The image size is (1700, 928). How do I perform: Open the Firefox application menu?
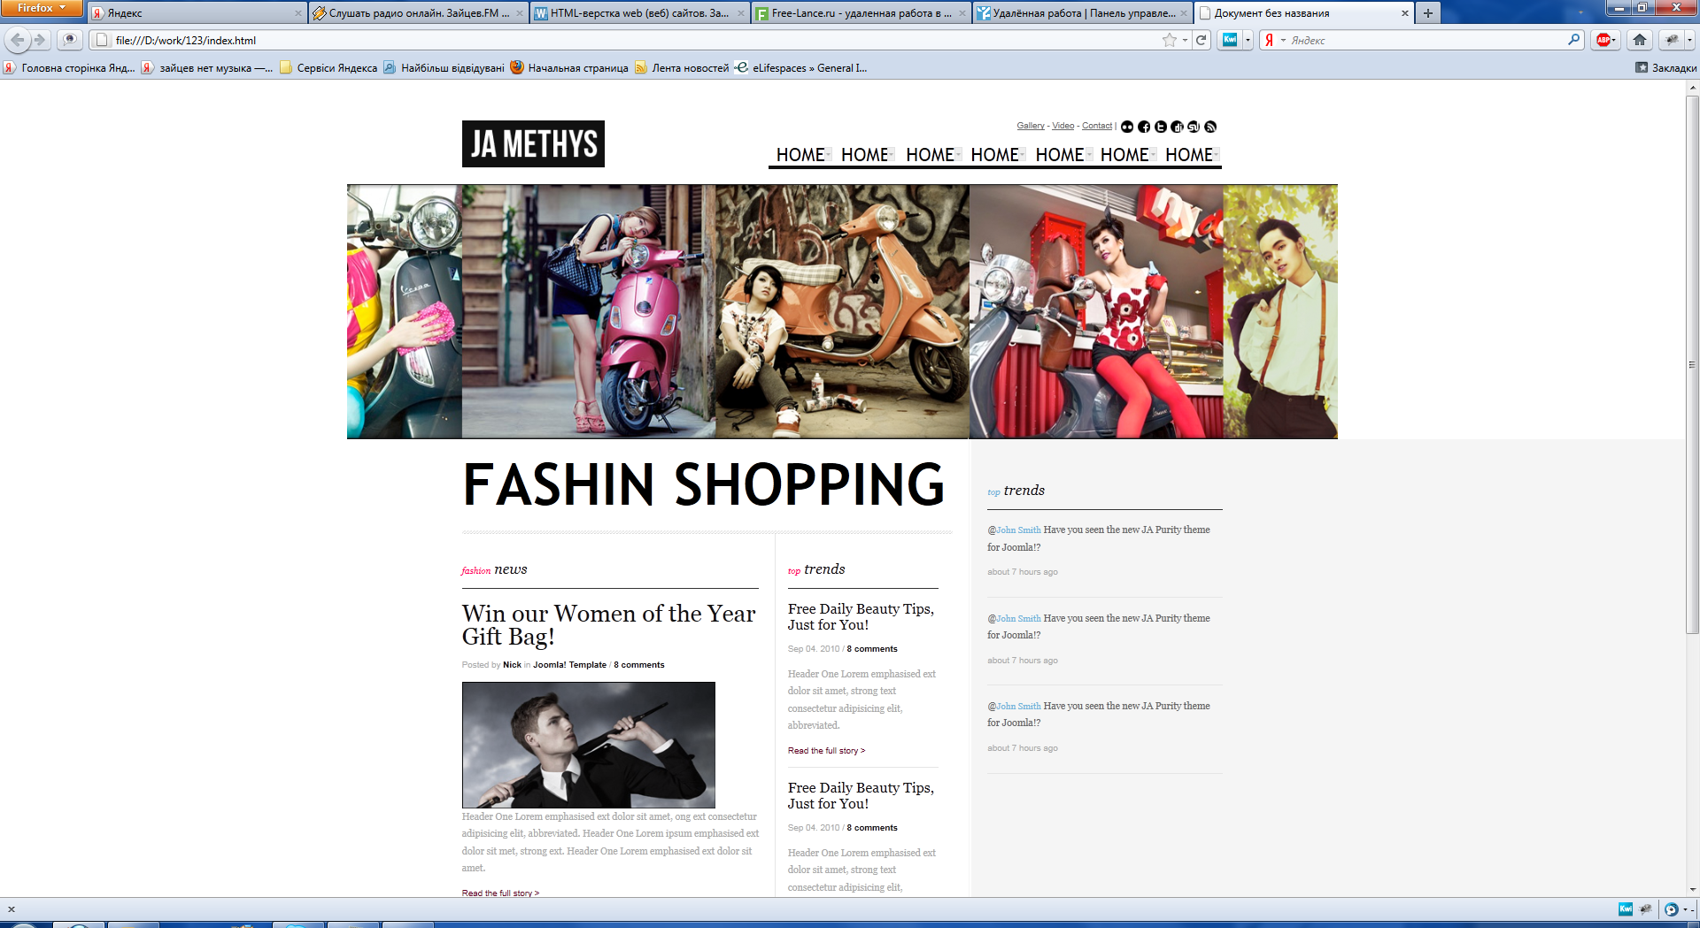(42, 8)
